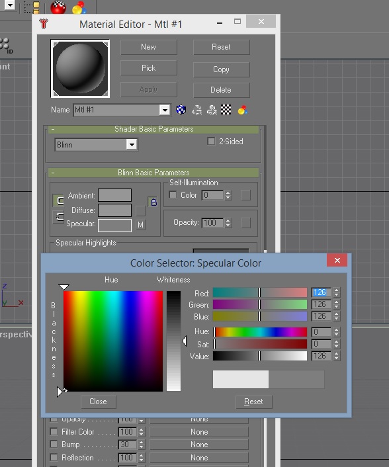Click the Green channel slider
This screenshot has width=389, height=467.
[260, 304]
